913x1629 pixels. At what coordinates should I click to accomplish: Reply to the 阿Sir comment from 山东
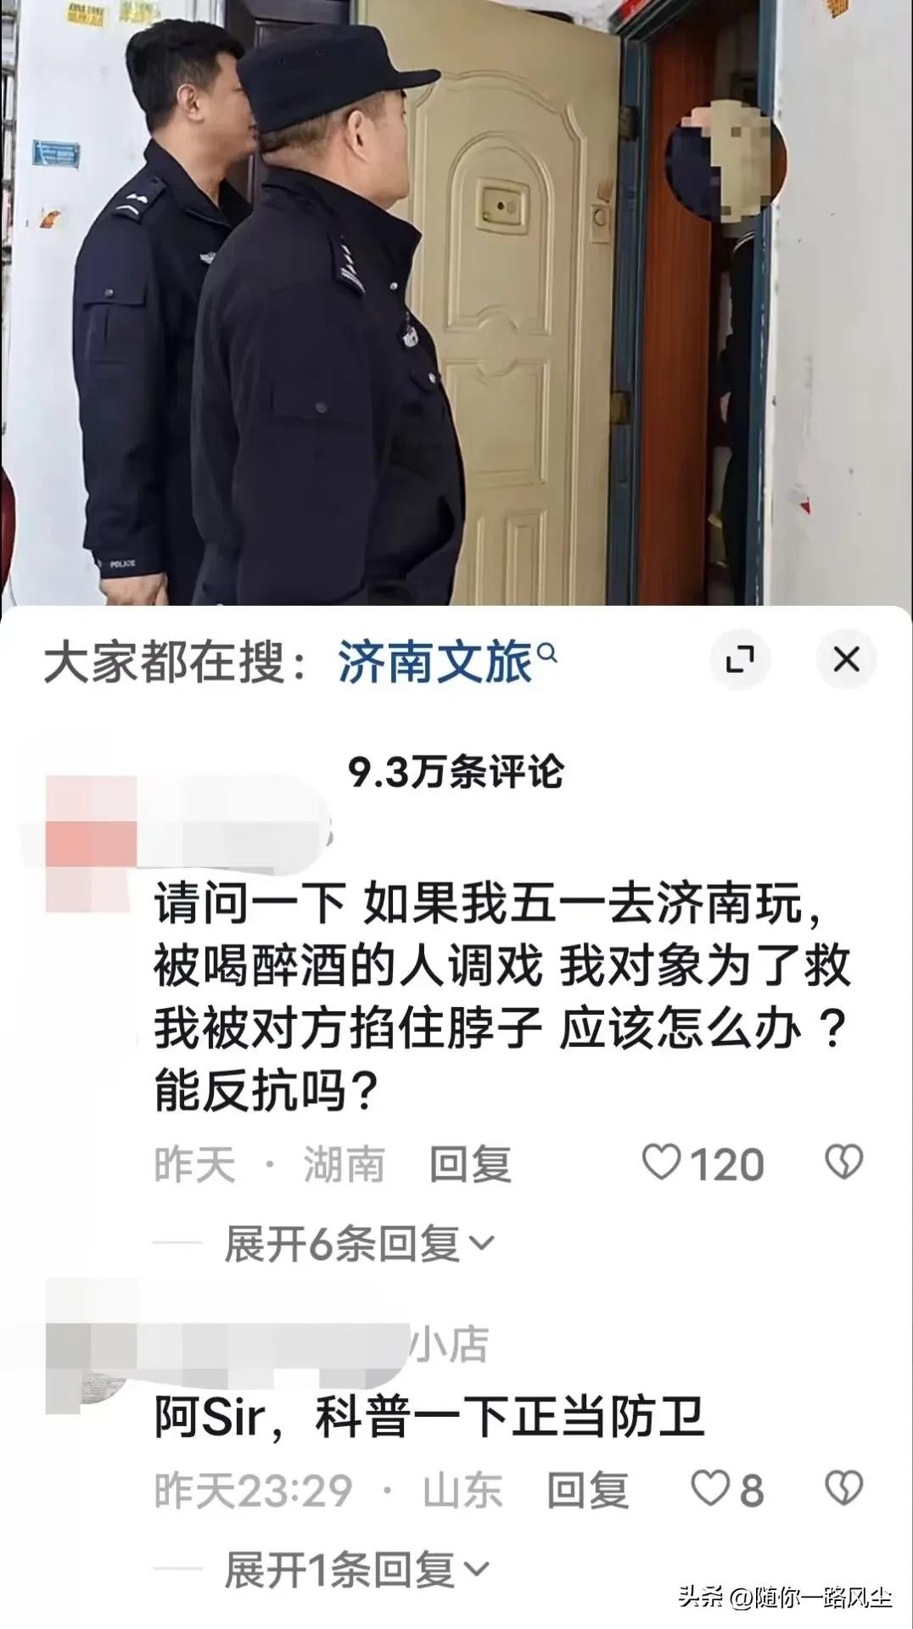point(588,1490)
